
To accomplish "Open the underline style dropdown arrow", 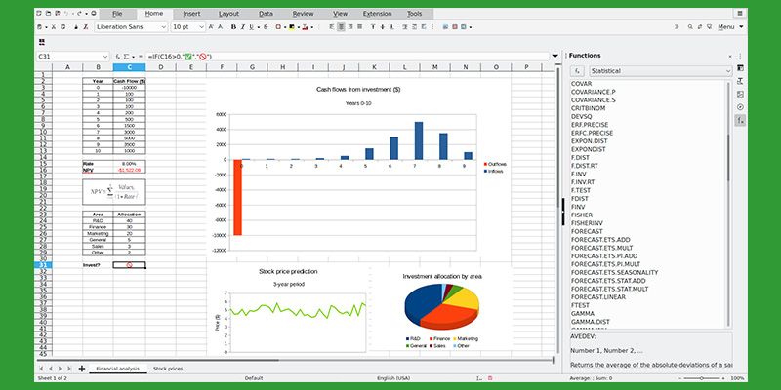I will pos(258,27).
